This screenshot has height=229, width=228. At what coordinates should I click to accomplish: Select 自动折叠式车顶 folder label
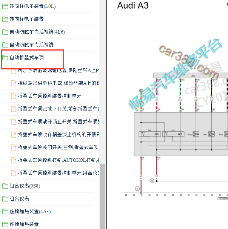tap(26, 58)
